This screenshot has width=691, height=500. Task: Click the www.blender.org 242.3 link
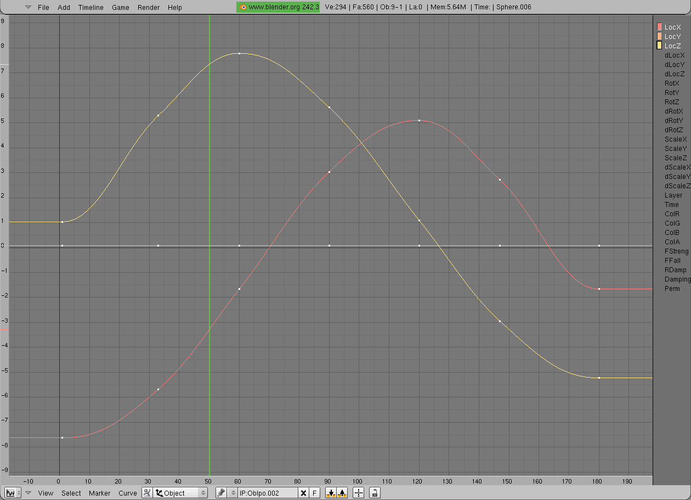278,7
